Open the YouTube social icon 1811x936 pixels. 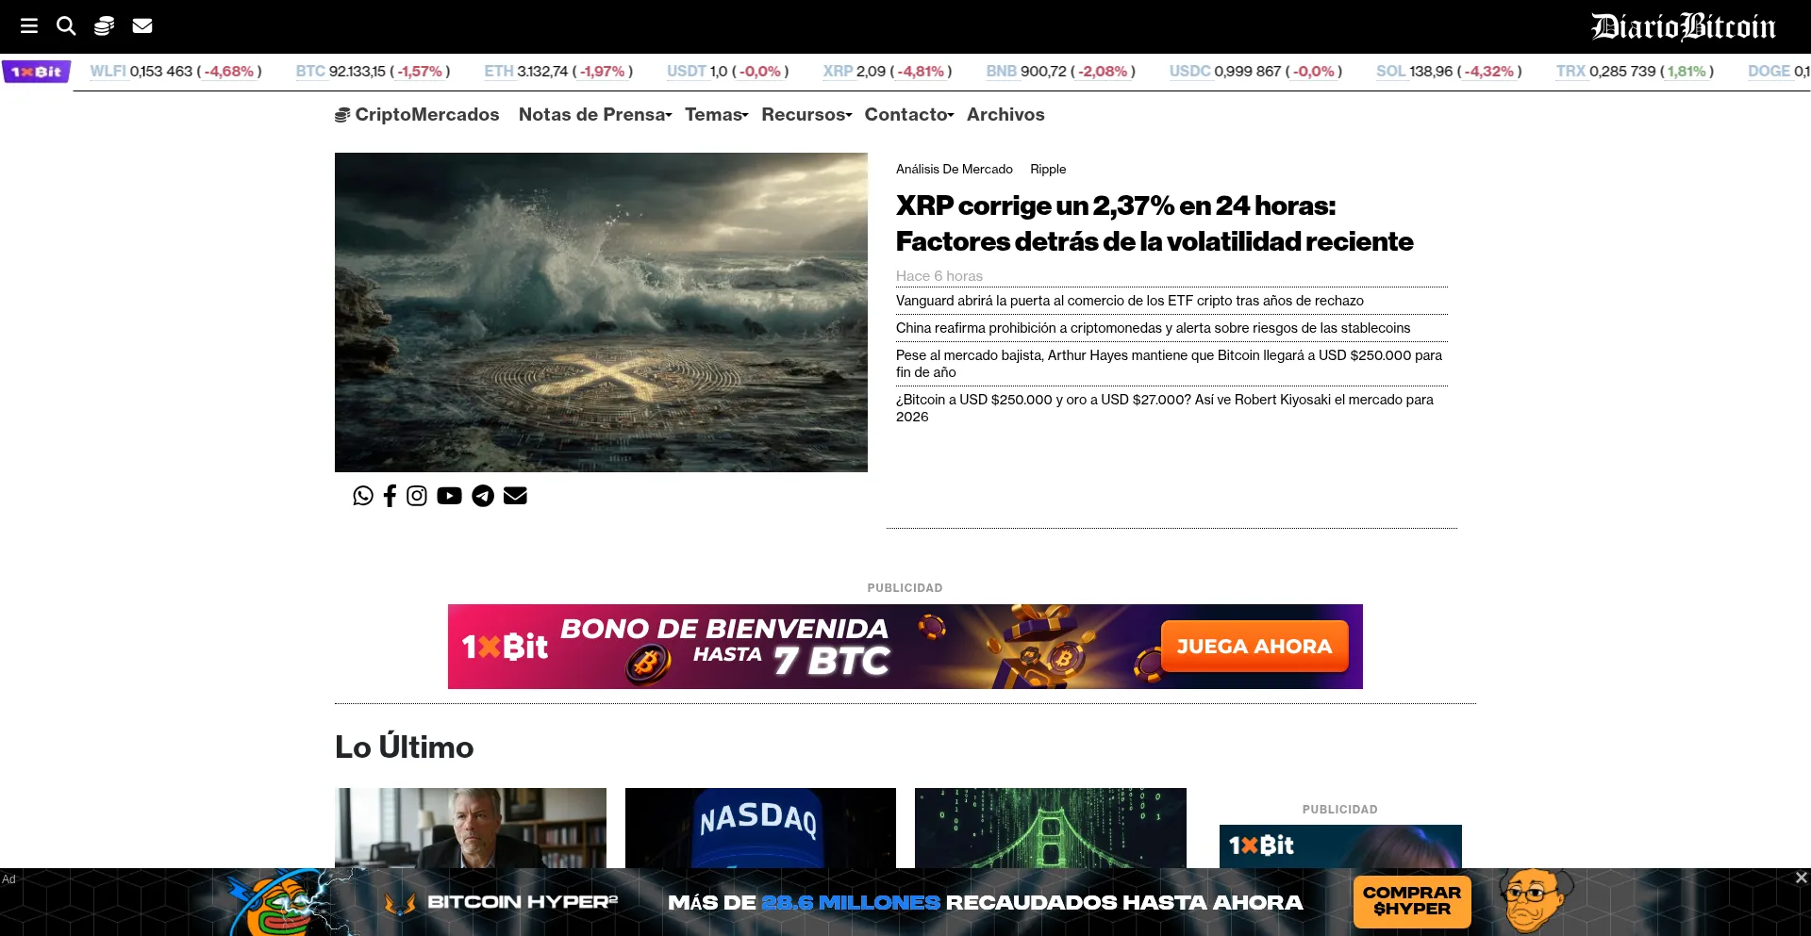coord(449,496)
